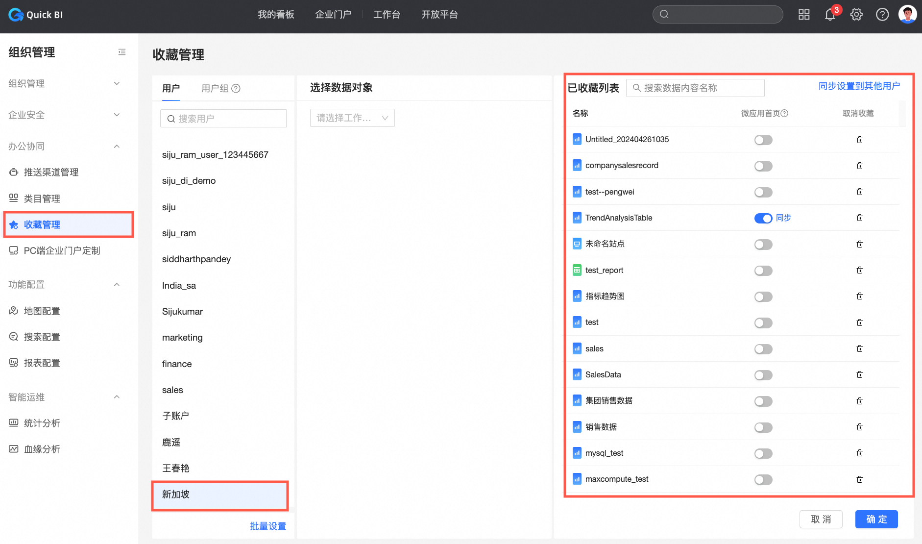Remove 销售数据 with its trash icon
The height and width of the screenshot is (544, 922).
[x=860, y=427]
